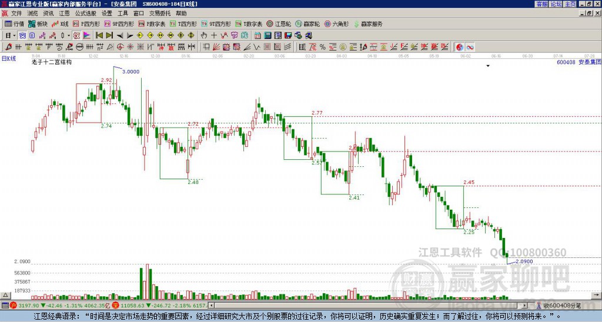This screenshot has width=602, height=322.
Task: Click the red floppy save icon
Action: tap(288, 35)
